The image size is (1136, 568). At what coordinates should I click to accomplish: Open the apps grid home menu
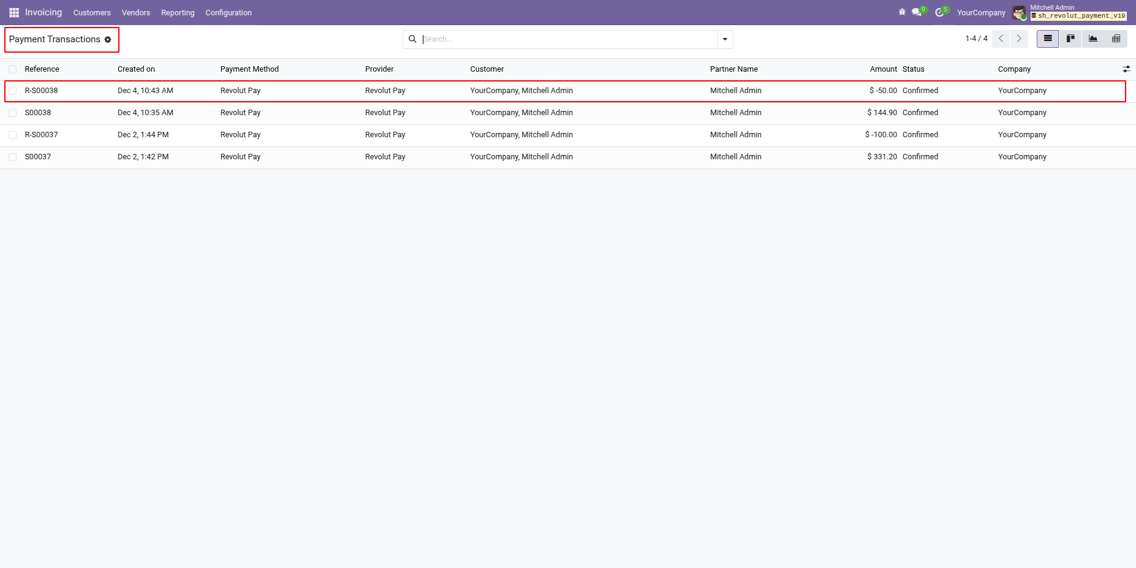pos(14,12)
